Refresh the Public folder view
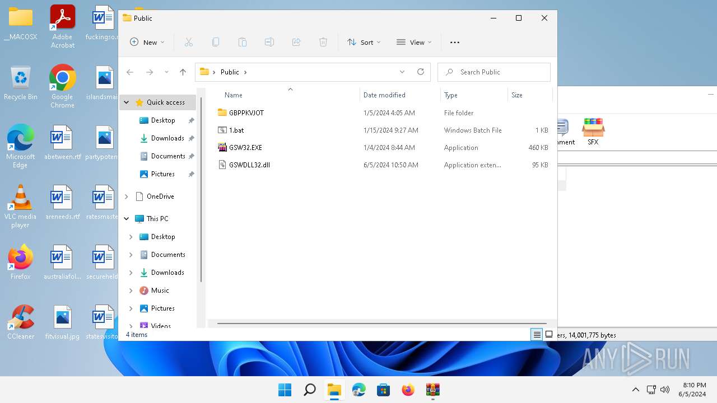This screenshot has width=717, height=403. coord(421,72)
